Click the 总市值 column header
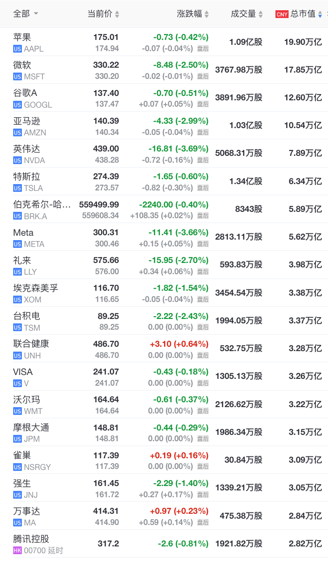Screen dimensions: 328x562 303,14
